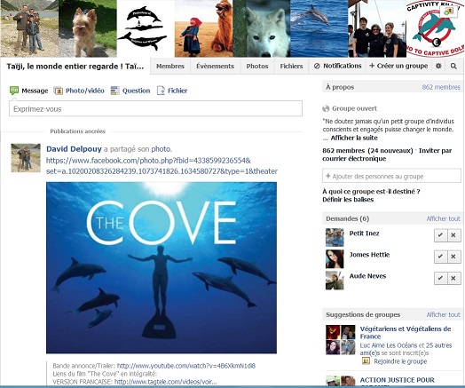
Task: Switch to the Photos tab
Action: [x=257, y=67]
